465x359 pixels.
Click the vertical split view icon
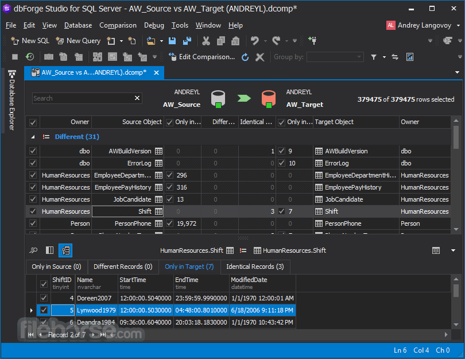(x=49, y=250)
